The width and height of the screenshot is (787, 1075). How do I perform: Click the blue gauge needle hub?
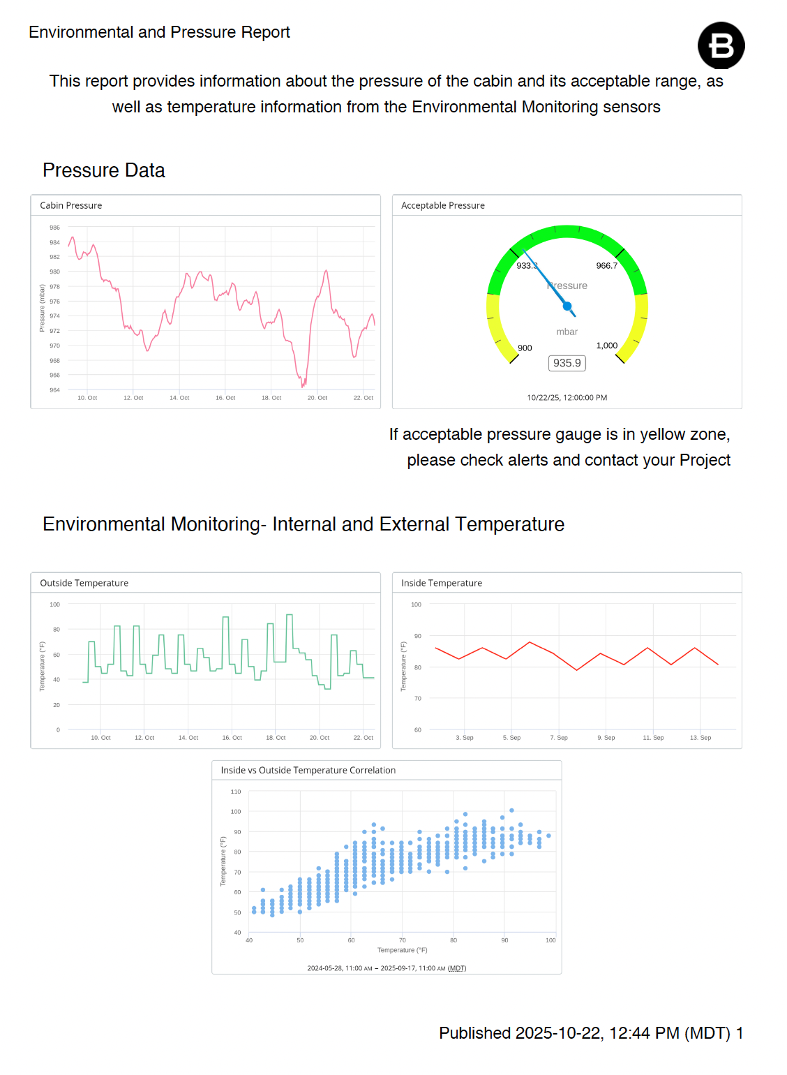click(567, 306)
